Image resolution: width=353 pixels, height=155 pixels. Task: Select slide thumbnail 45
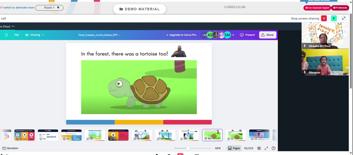[71, 135]
